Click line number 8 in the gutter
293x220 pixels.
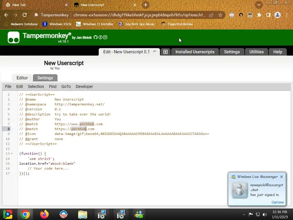(x=9, y=129)
